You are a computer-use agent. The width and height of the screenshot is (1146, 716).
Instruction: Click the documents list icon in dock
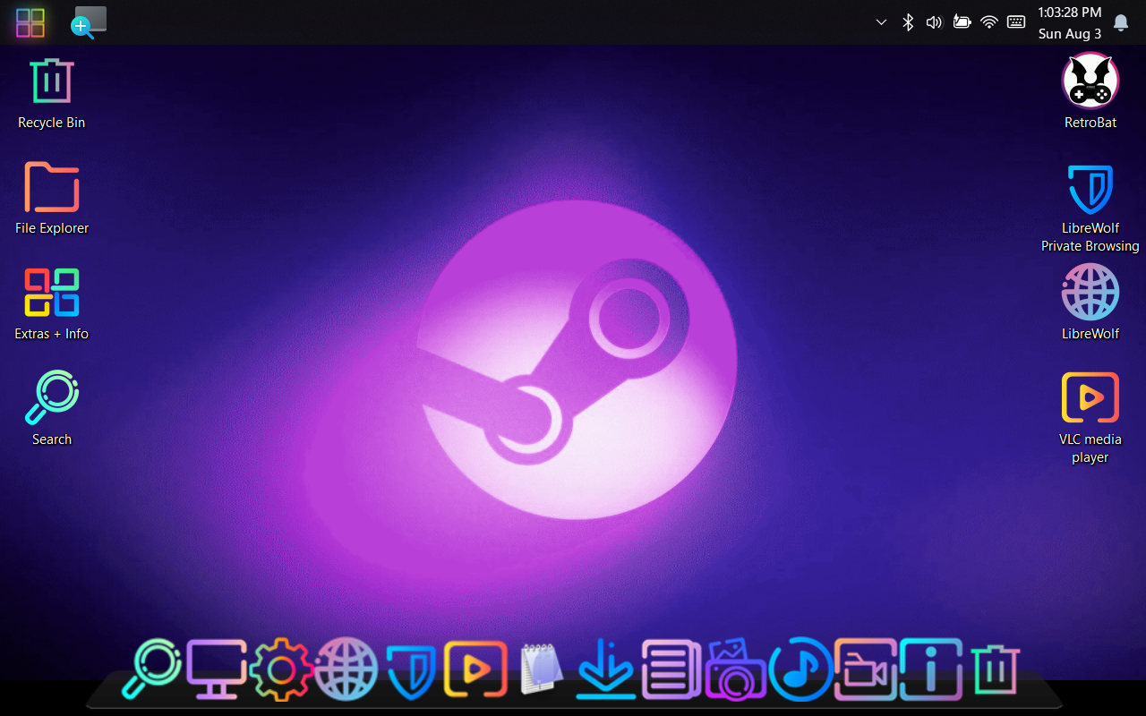click(x=671, y=669)
